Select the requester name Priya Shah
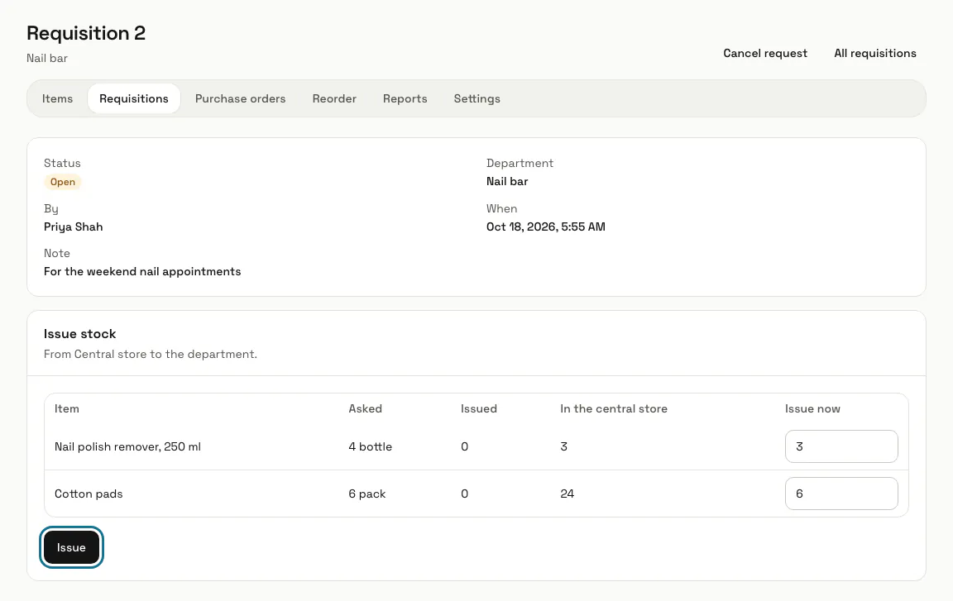Viewport: 953px width, 601px height. 73,227
